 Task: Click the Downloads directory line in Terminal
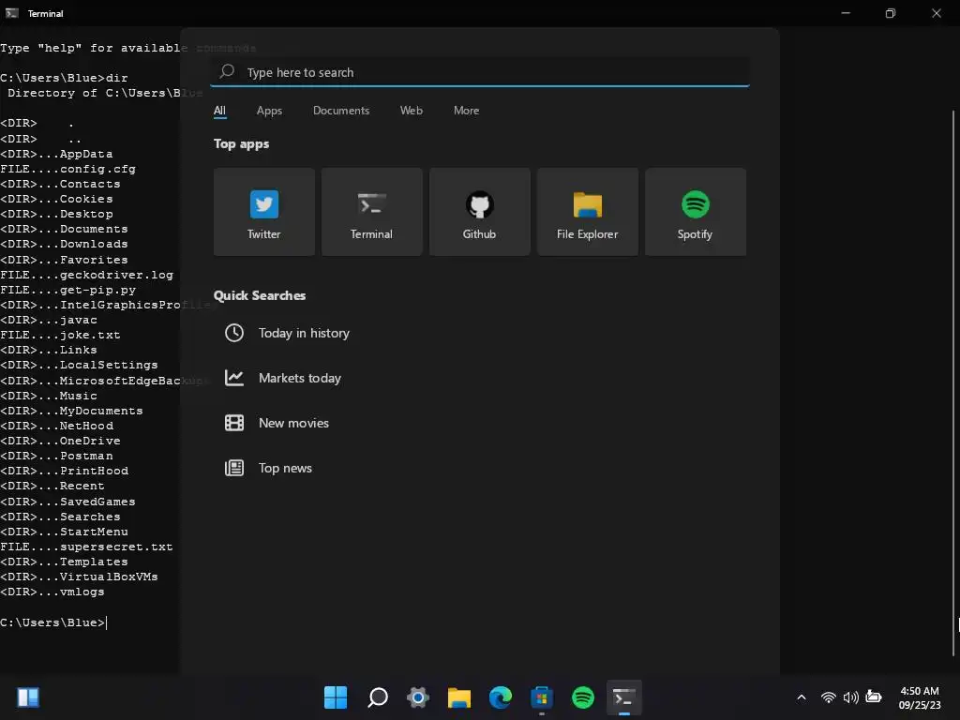pos(65,245)
